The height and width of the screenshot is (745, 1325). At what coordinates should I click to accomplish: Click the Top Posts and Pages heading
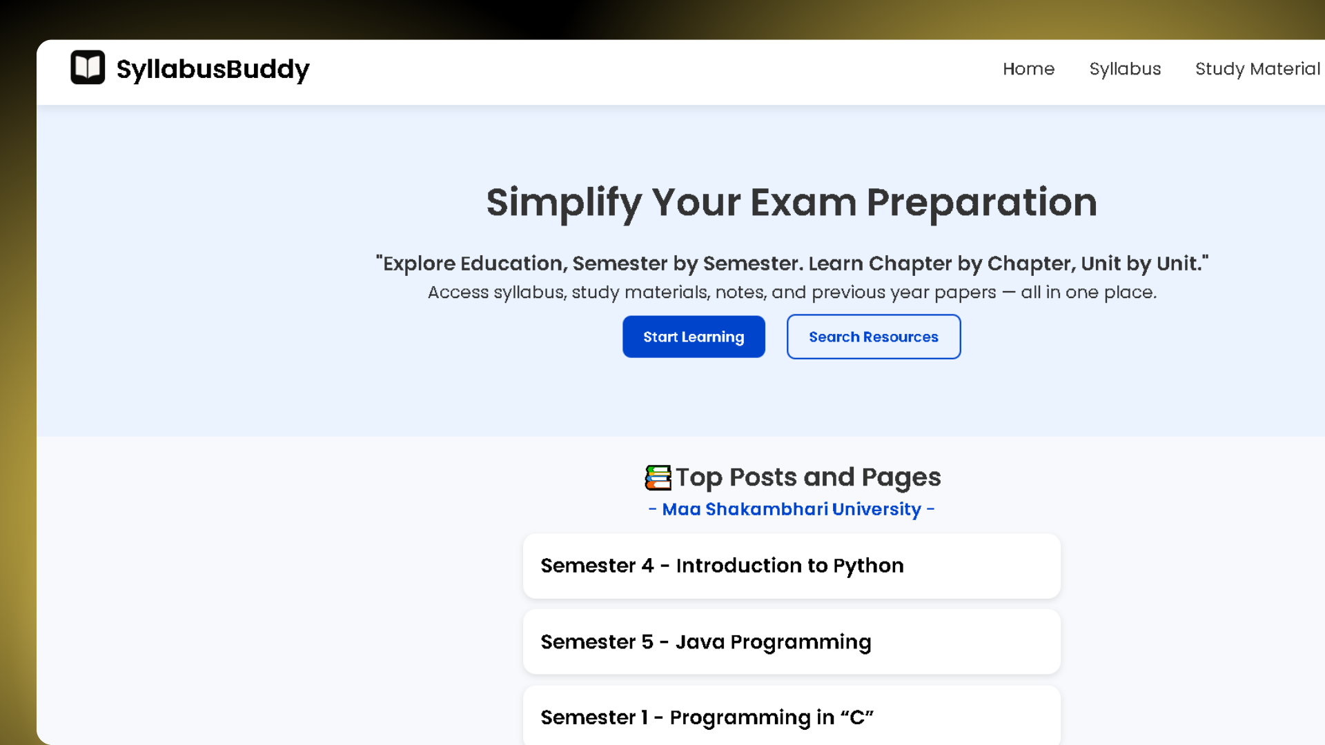pyautogui.click(x=807, y=477)
